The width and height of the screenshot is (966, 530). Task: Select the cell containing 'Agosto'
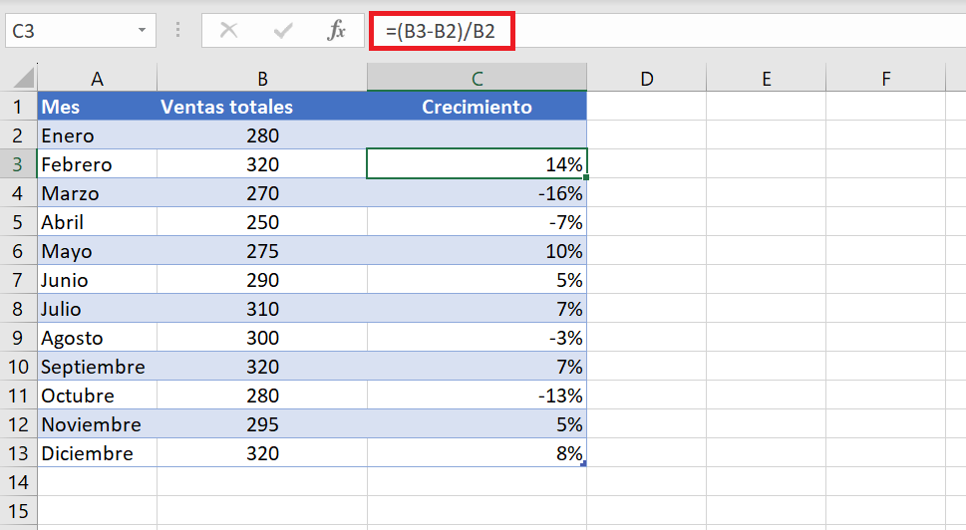tap(97, 338)
